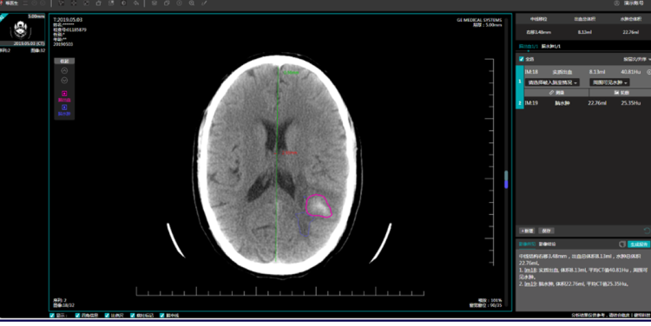The height and width of the screenshot is (326, 651).
Task: Click the undo arrow icon in toolbar
Action: click(x=136, y=3)
